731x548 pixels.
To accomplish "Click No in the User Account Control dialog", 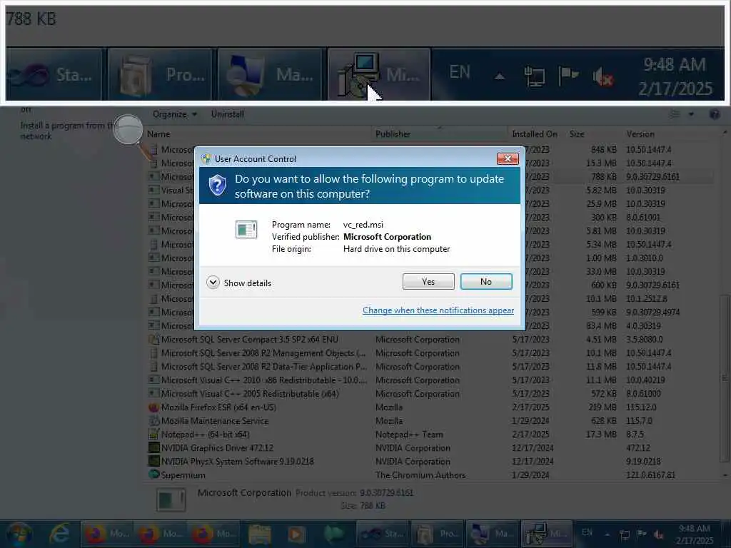I will (x=485, y=281).
